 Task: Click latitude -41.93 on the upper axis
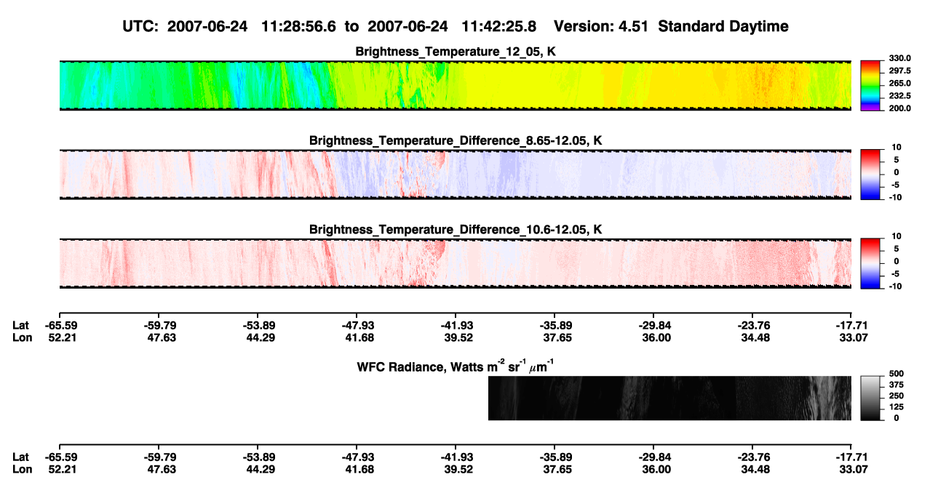pos(456,325)
